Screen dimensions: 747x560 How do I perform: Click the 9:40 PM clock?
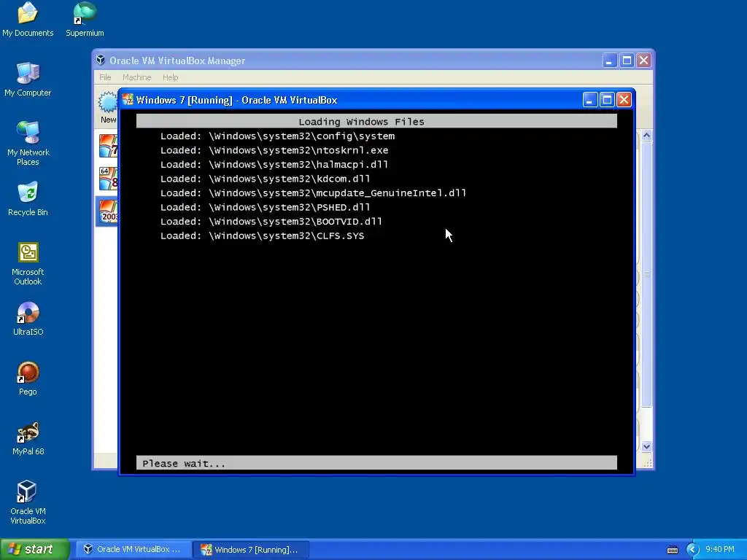pos(719,549)
